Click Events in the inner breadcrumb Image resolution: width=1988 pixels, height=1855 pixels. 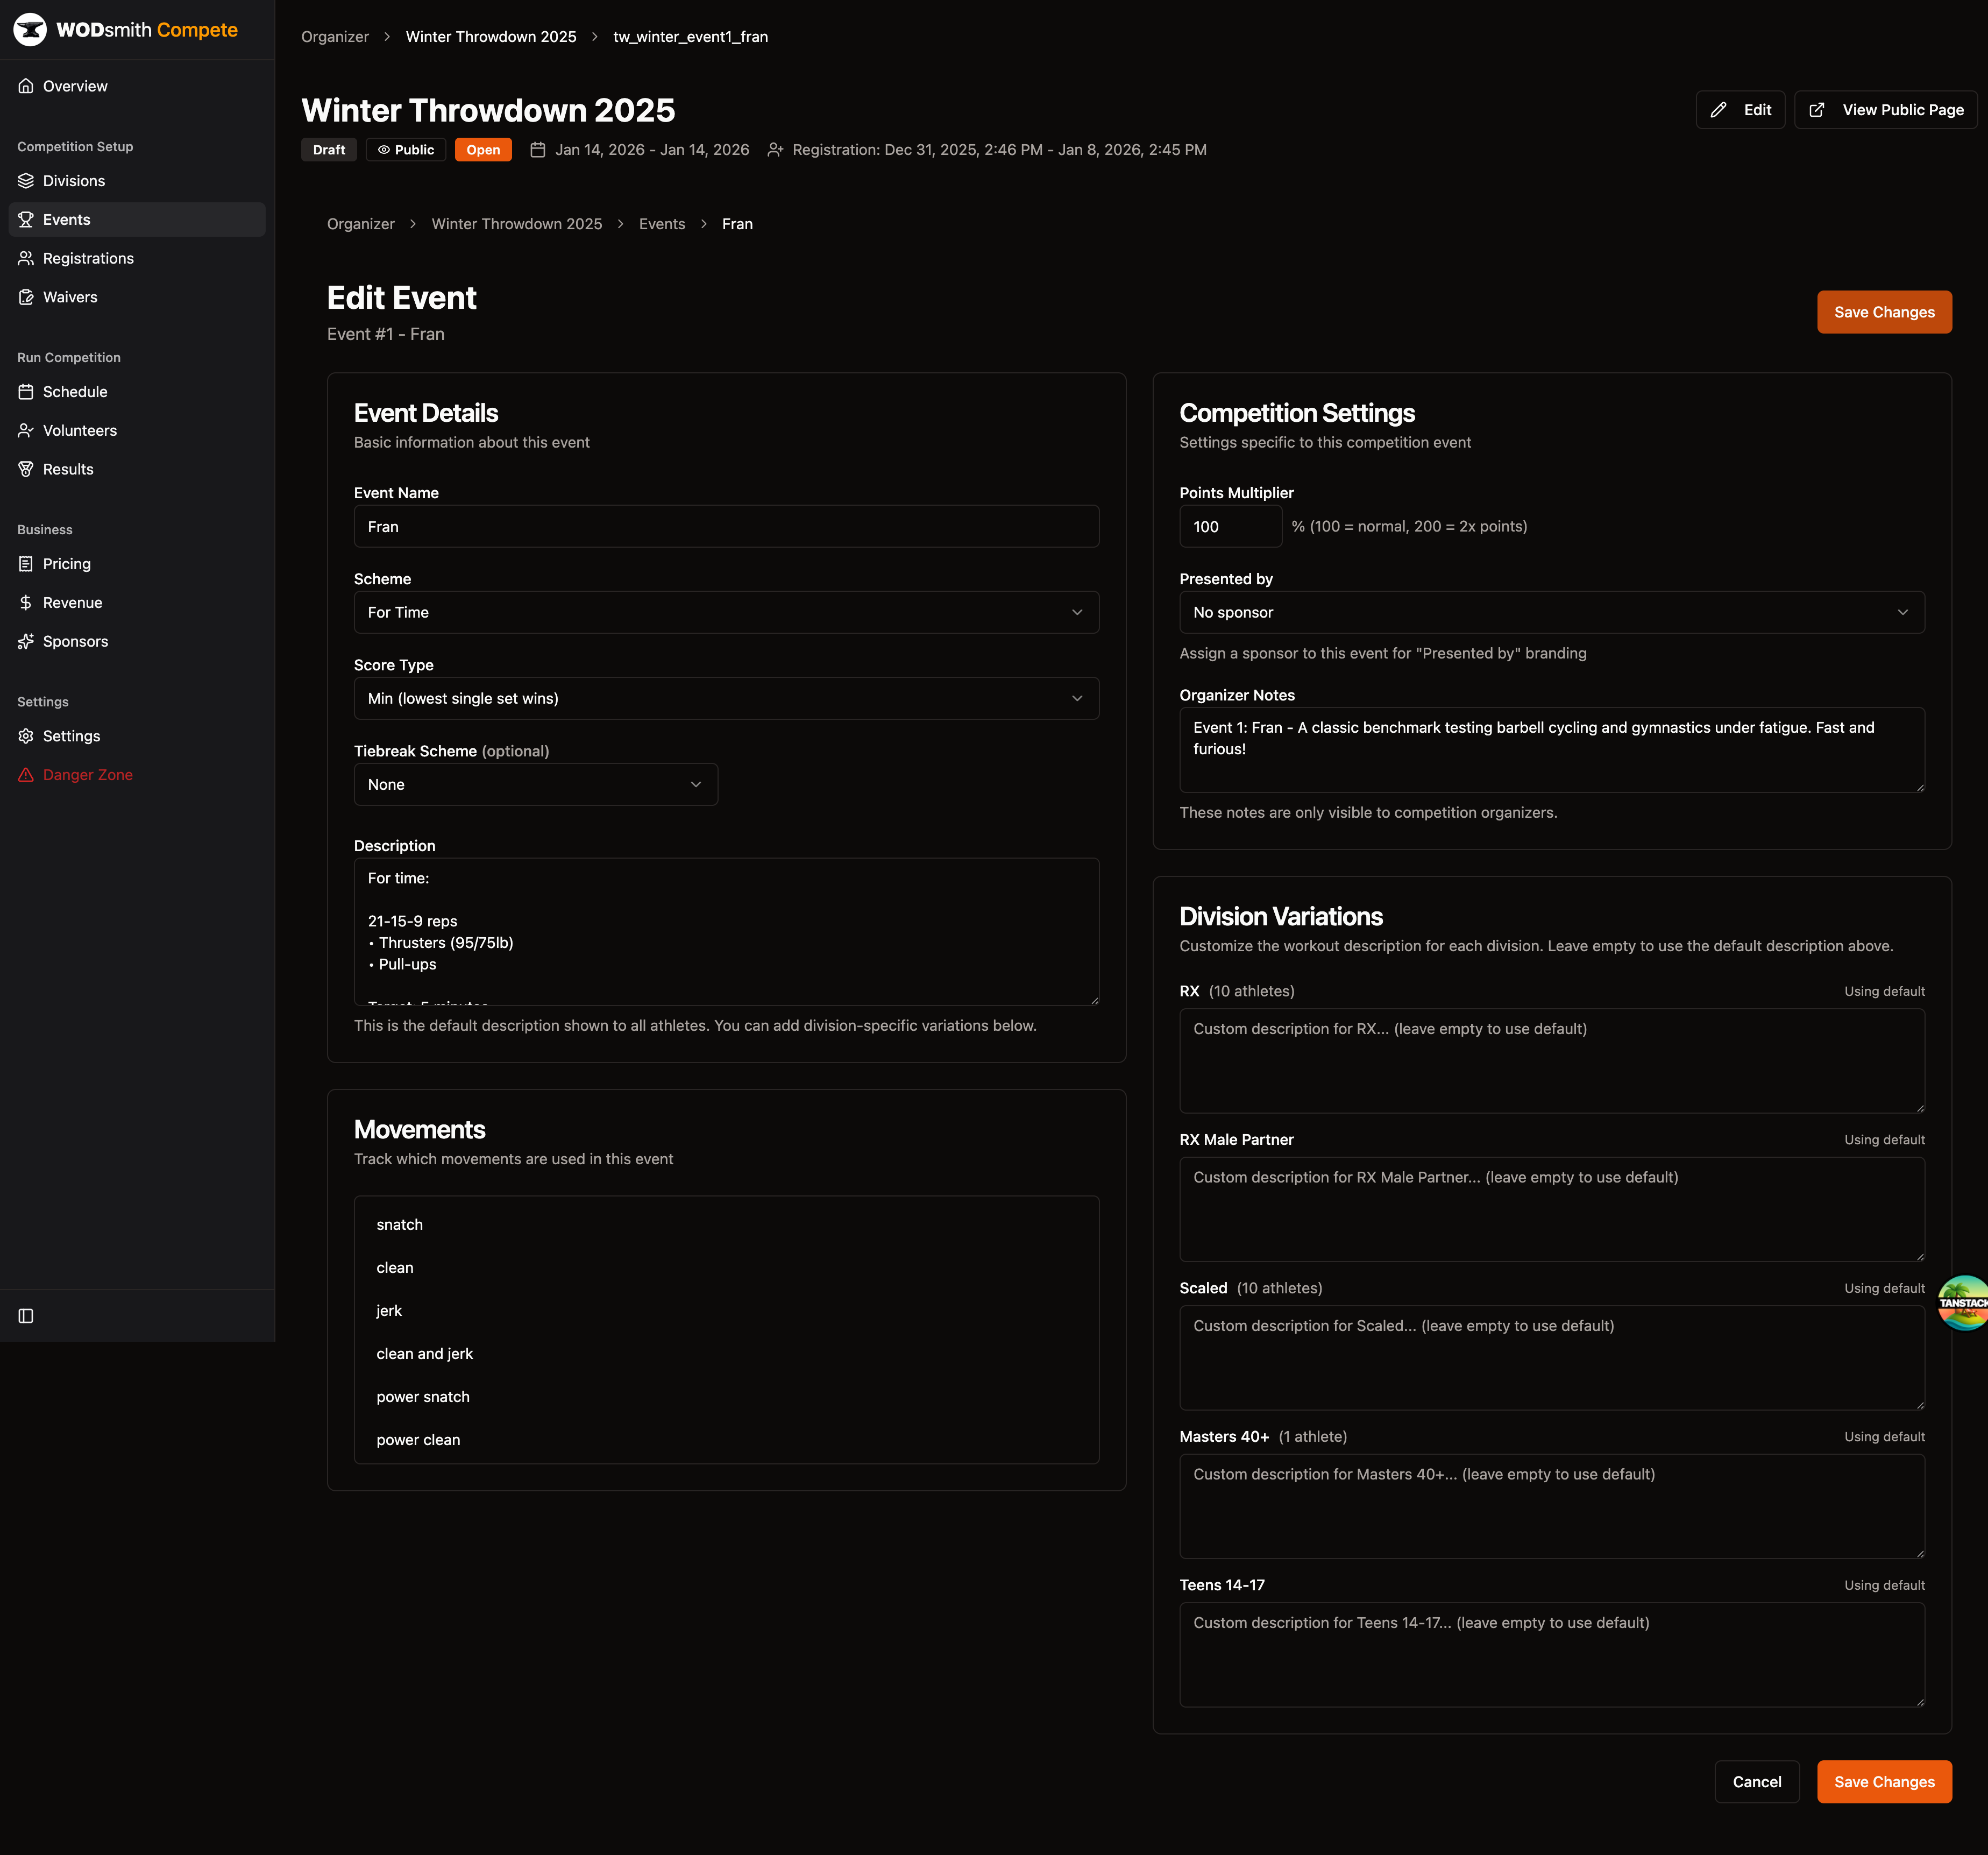click(662, 224)
